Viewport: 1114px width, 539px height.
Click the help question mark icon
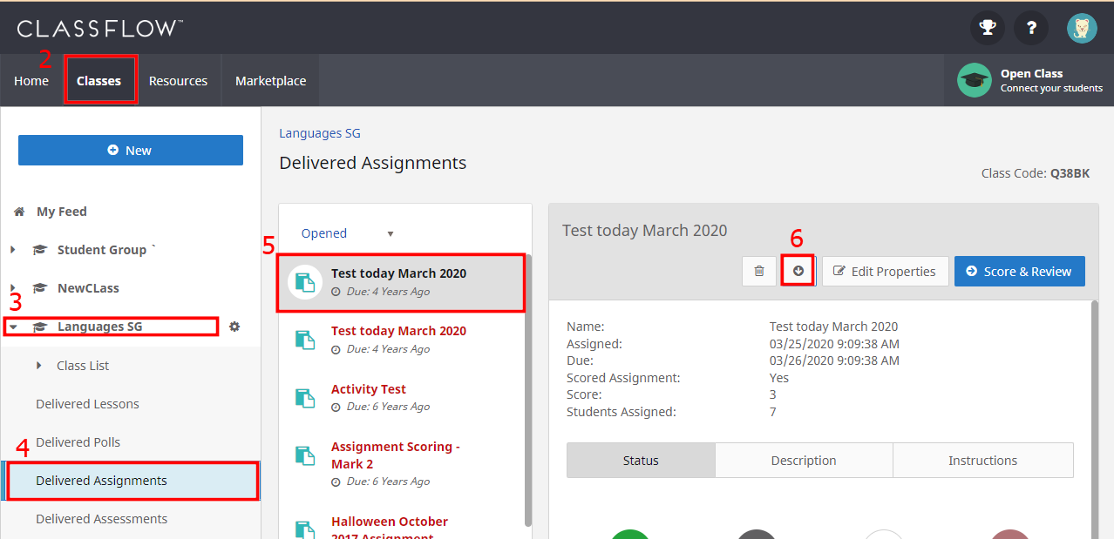coord(1030,27)
